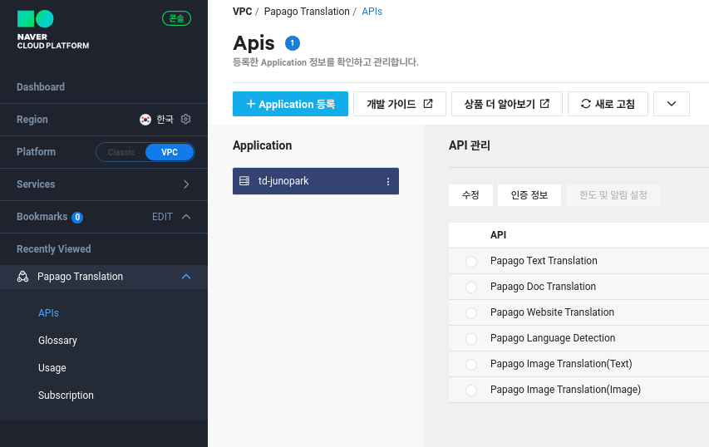
Task: Select APIs in the sidebar submenu
Action: [48, 313]
